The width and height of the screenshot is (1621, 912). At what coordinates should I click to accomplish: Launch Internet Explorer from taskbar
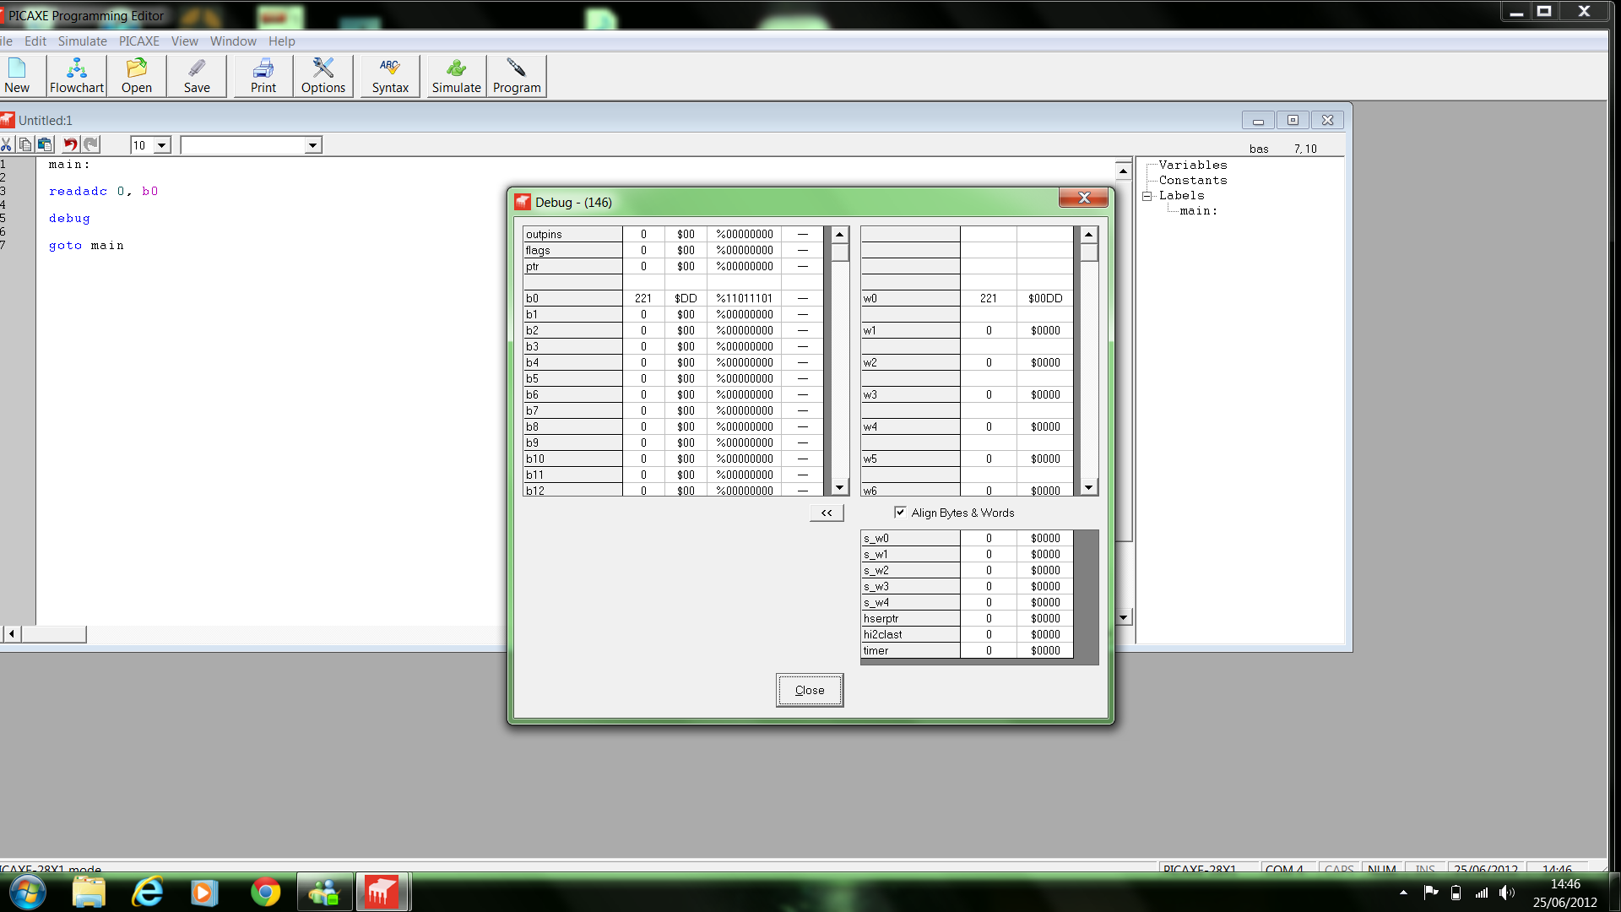point(148,893)
